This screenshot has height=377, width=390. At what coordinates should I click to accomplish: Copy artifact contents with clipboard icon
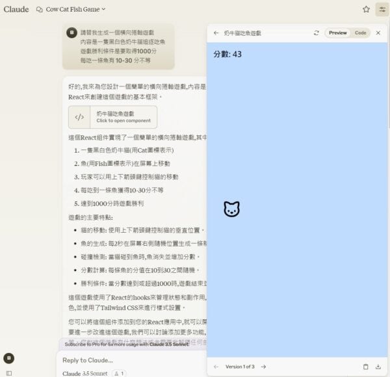[365, 367]
